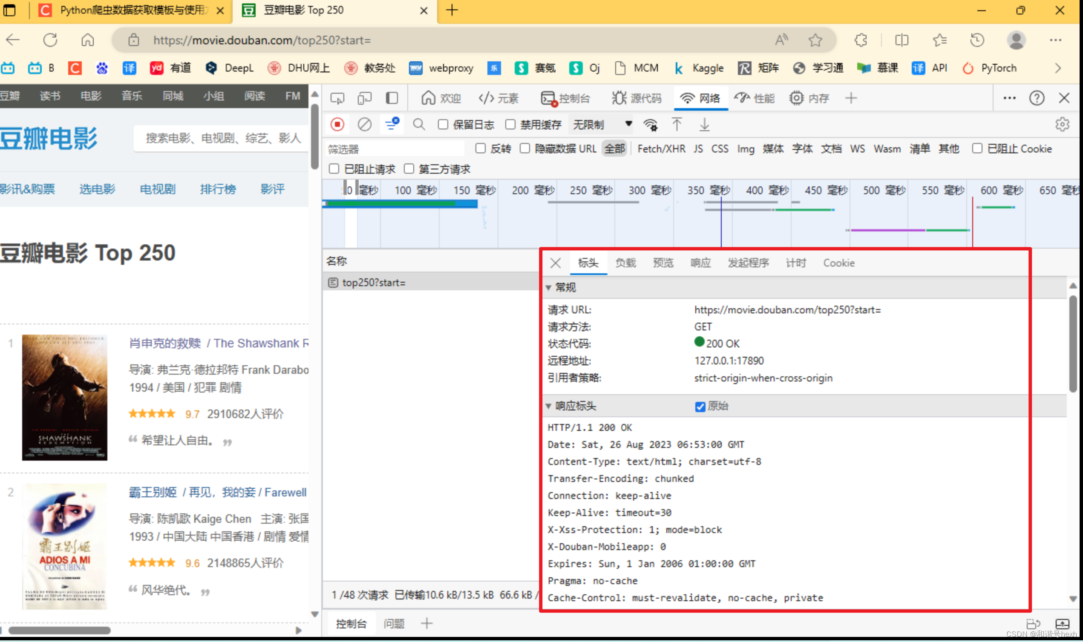Switch to the 响应 tab
Screen dimensions: 1083x642
click(x=700, y=263)
